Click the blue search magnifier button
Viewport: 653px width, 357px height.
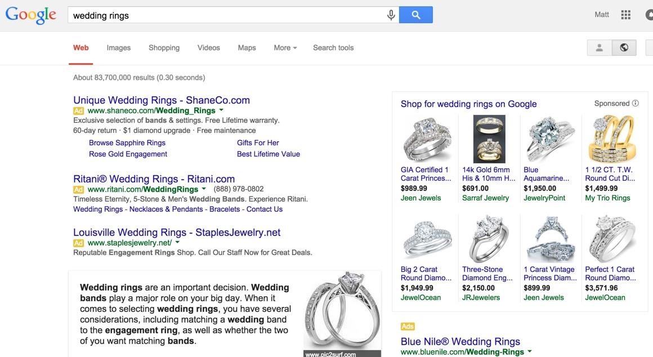click(x=415, y=15)
